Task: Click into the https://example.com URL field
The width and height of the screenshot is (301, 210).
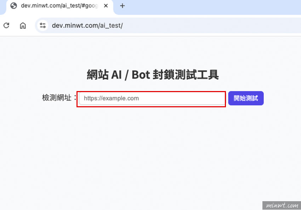Action: (152, 98)
